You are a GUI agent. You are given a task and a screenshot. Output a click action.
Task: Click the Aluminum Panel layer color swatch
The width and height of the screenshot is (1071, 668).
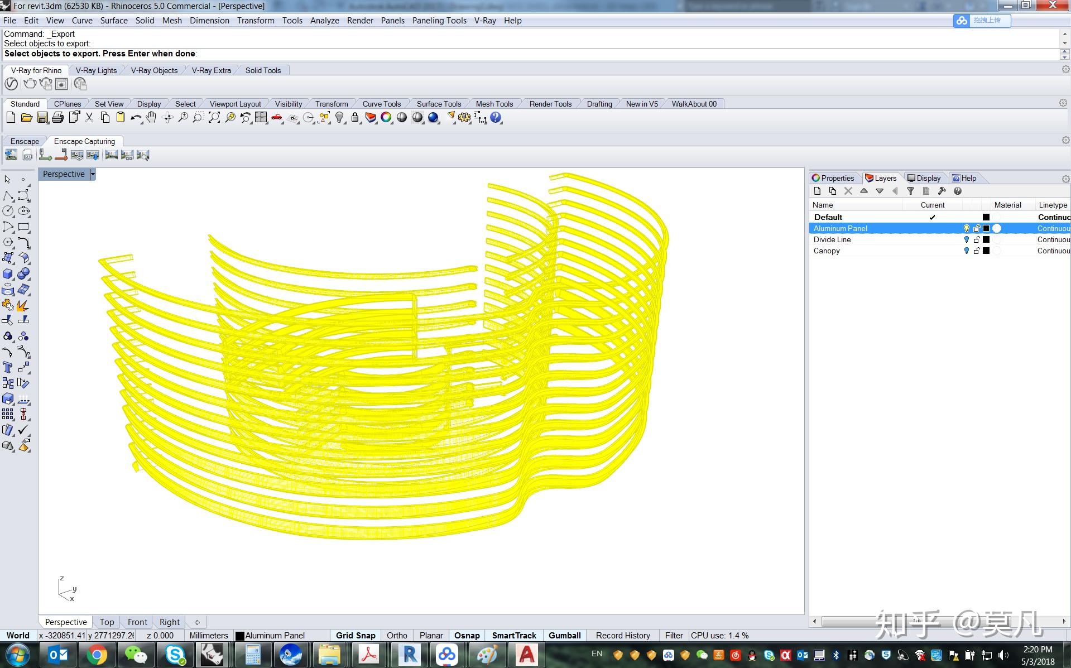[986, 228]
